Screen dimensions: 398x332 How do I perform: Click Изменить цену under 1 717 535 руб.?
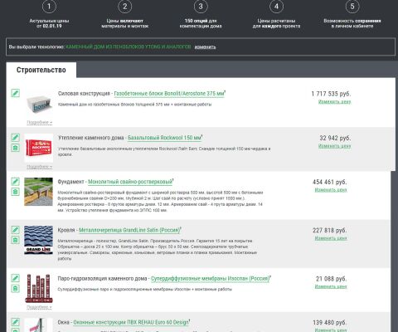point(335,102)
